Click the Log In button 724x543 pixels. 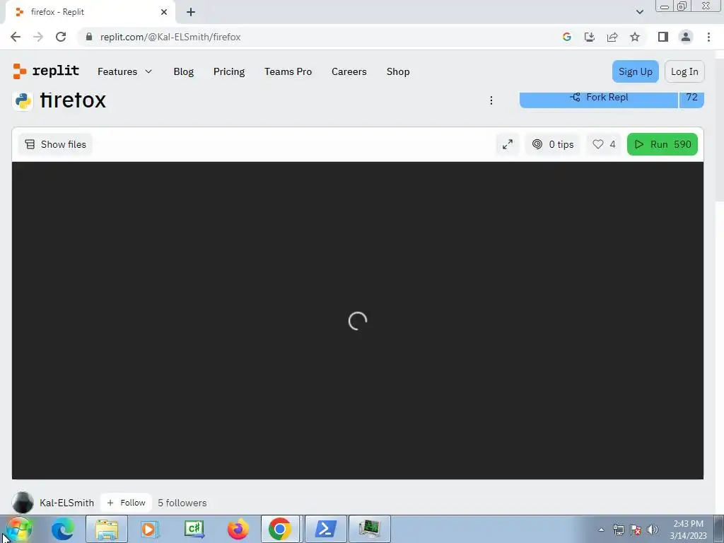tap(684, 71)
